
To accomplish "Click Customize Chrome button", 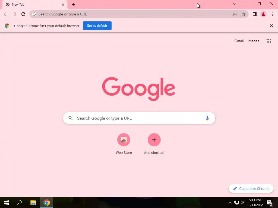I will [251, 188].
